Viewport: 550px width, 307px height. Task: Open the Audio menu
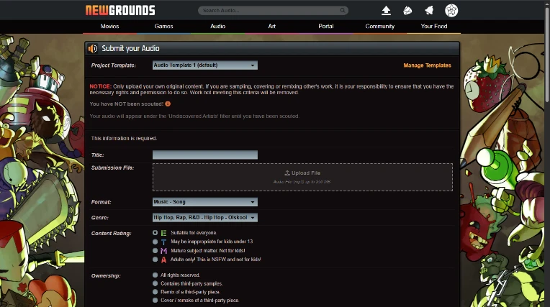(x=217, y=27)
